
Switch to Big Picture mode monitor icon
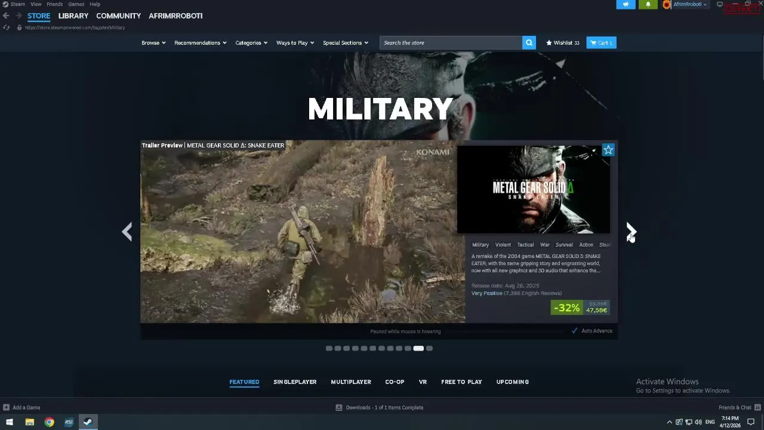coord(720,4)
